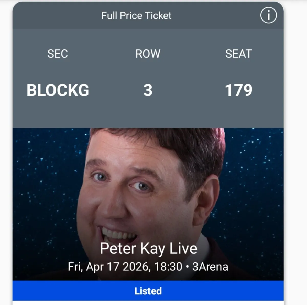The image size is (307, 305).
Task: Click the circled "i" in the header corner
Action: click(268, 15)
